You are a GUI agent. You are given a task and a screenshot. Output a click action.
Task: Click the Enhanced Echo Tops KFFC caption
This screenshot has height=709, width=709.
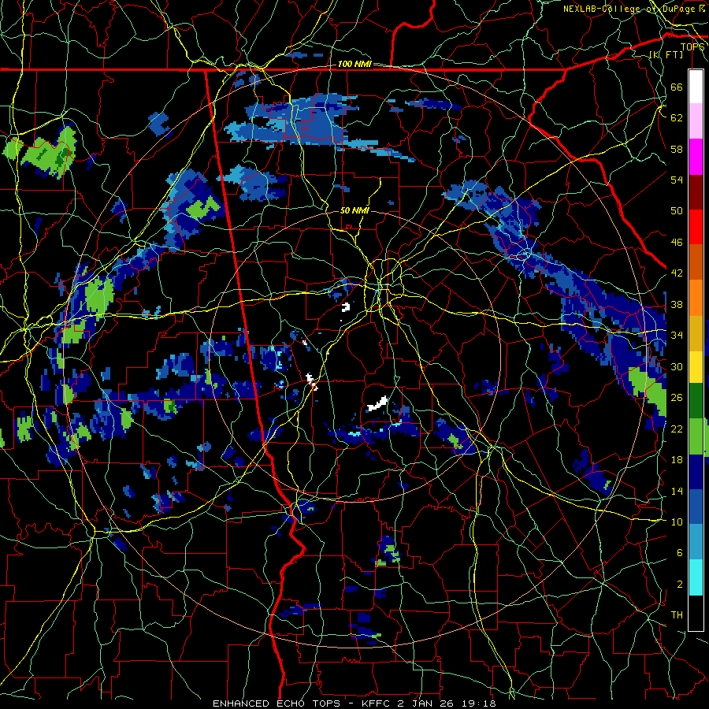354,703
